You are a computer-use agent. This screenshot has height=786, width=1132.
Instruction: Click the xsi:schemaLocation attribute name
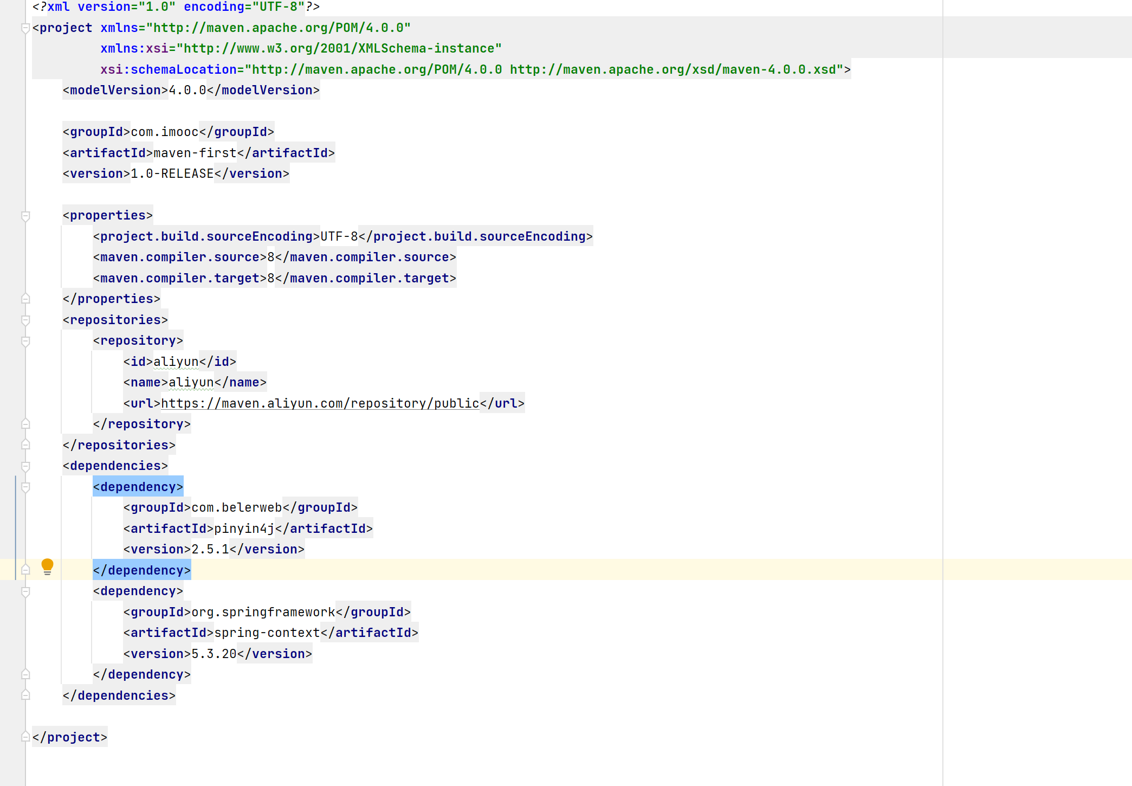tap(169, 69)
